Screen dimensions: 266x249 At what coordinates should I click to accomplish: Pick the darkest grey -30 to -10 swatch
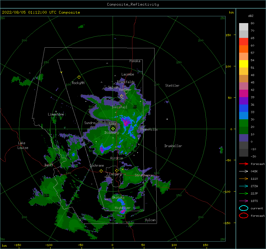[244, 153]
